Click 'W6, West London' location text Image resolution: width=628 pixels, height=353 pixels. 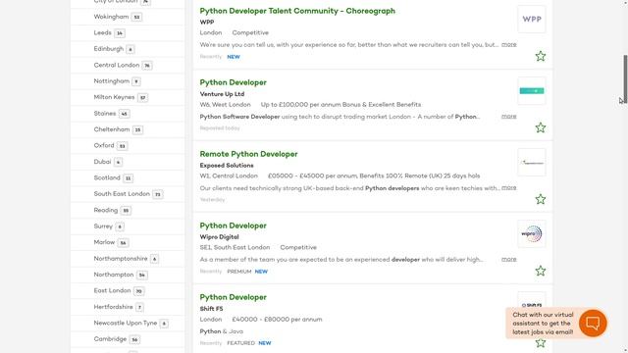pyautogui.click(x=225, y=105)
